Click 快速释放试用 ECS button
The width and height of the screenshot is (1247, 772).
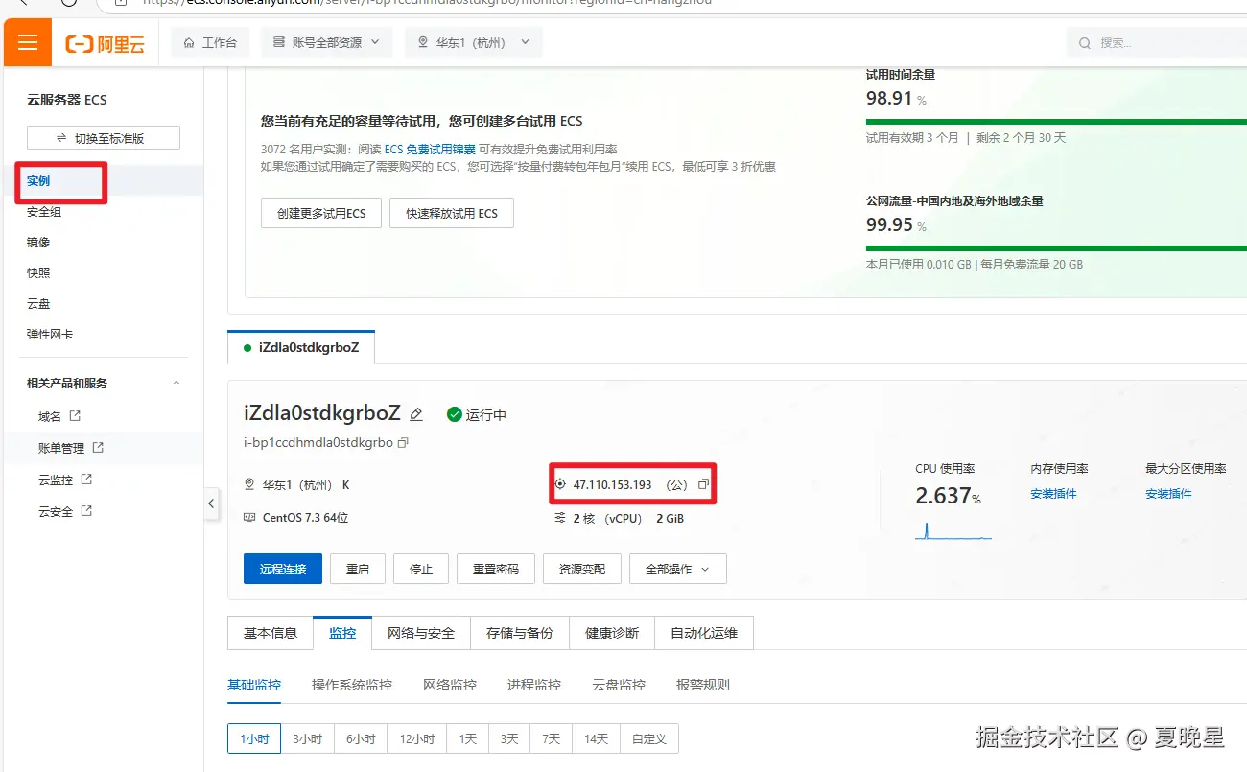coord(452,213)
